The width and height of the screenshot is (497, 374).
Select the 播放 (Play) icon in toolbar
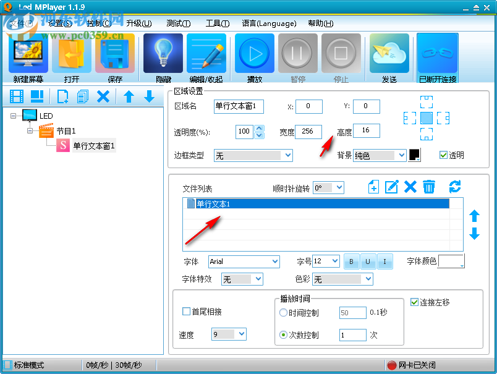(x=254, y=53)
